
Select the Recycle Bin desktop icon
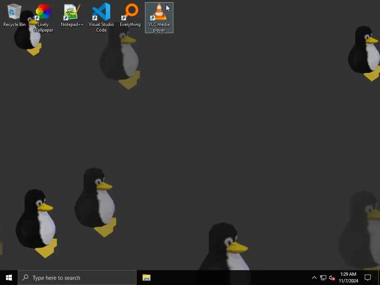[14, 15]
